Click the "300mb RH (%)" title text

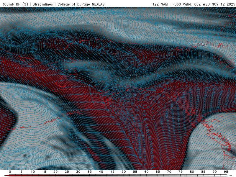pyautogui.click(x=15, y=4)
